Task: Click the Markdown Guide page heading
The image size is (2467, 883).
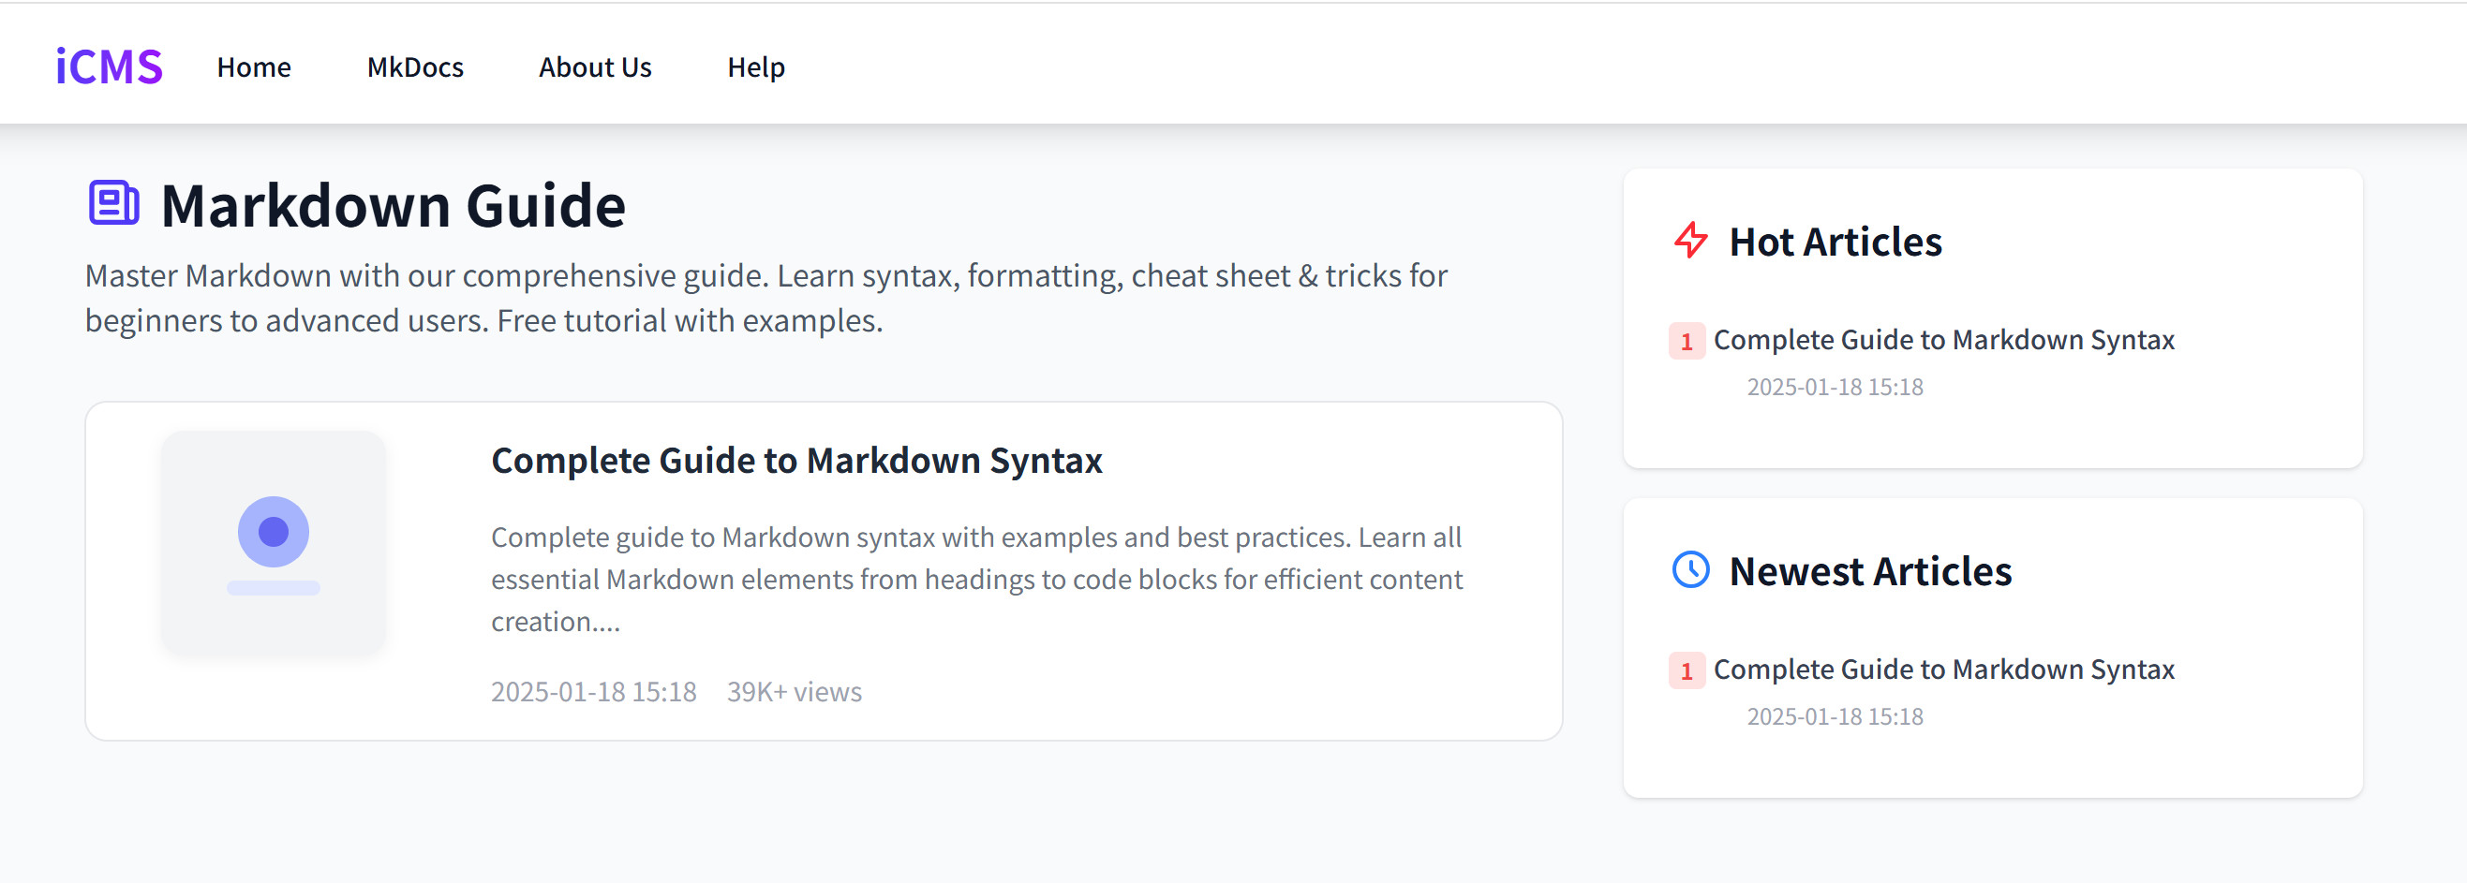Action: click(393, 206)
